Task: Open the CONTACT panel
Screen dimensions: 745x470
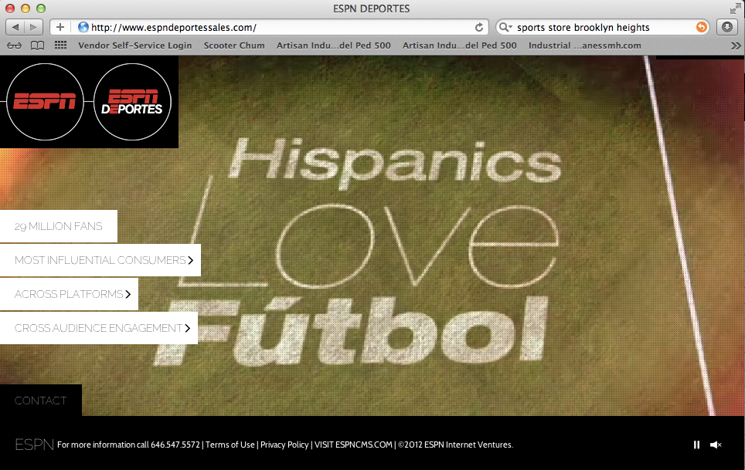Action: [x=40, y=401]
